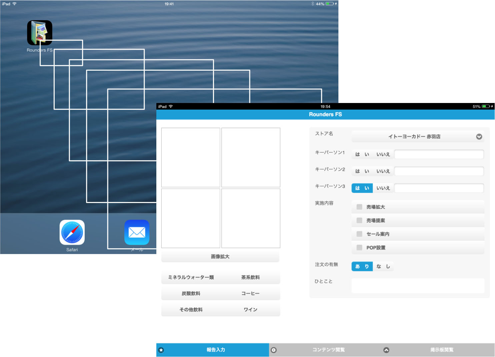This screenshot has width=495, height=357.
Task: Tap the top-right image placeholder
Action: (251, 158)
